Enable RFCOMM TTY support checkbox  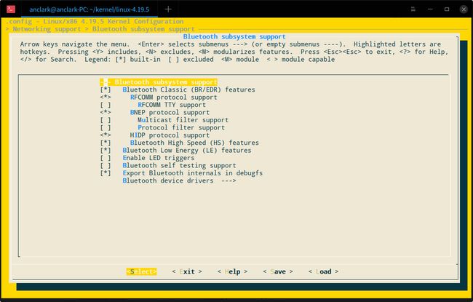(x=106, y=105)
